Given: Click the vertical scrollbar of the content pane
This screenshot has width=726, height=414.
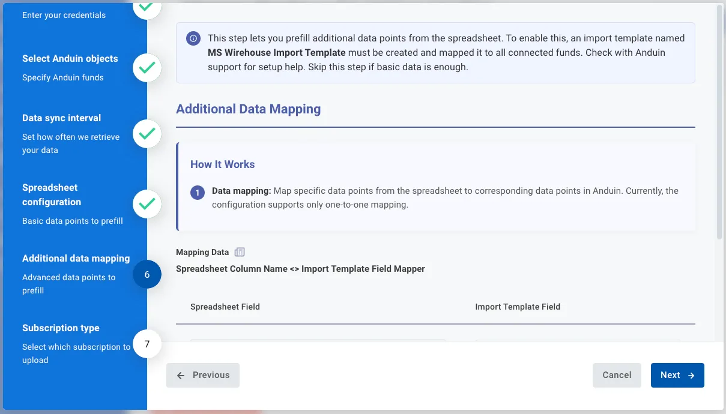Looking at the screenshot, I should click(720, 123).
